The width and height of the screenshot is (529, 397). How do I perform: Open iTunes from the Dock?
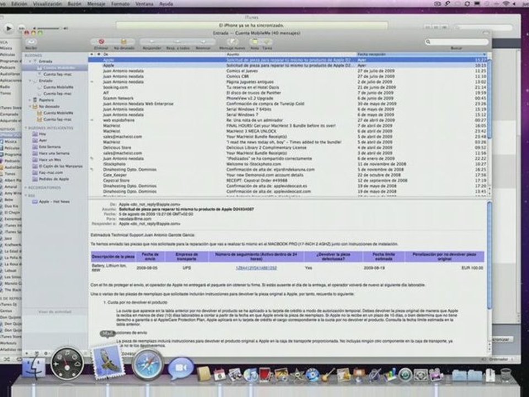click(x=250, y=375)
